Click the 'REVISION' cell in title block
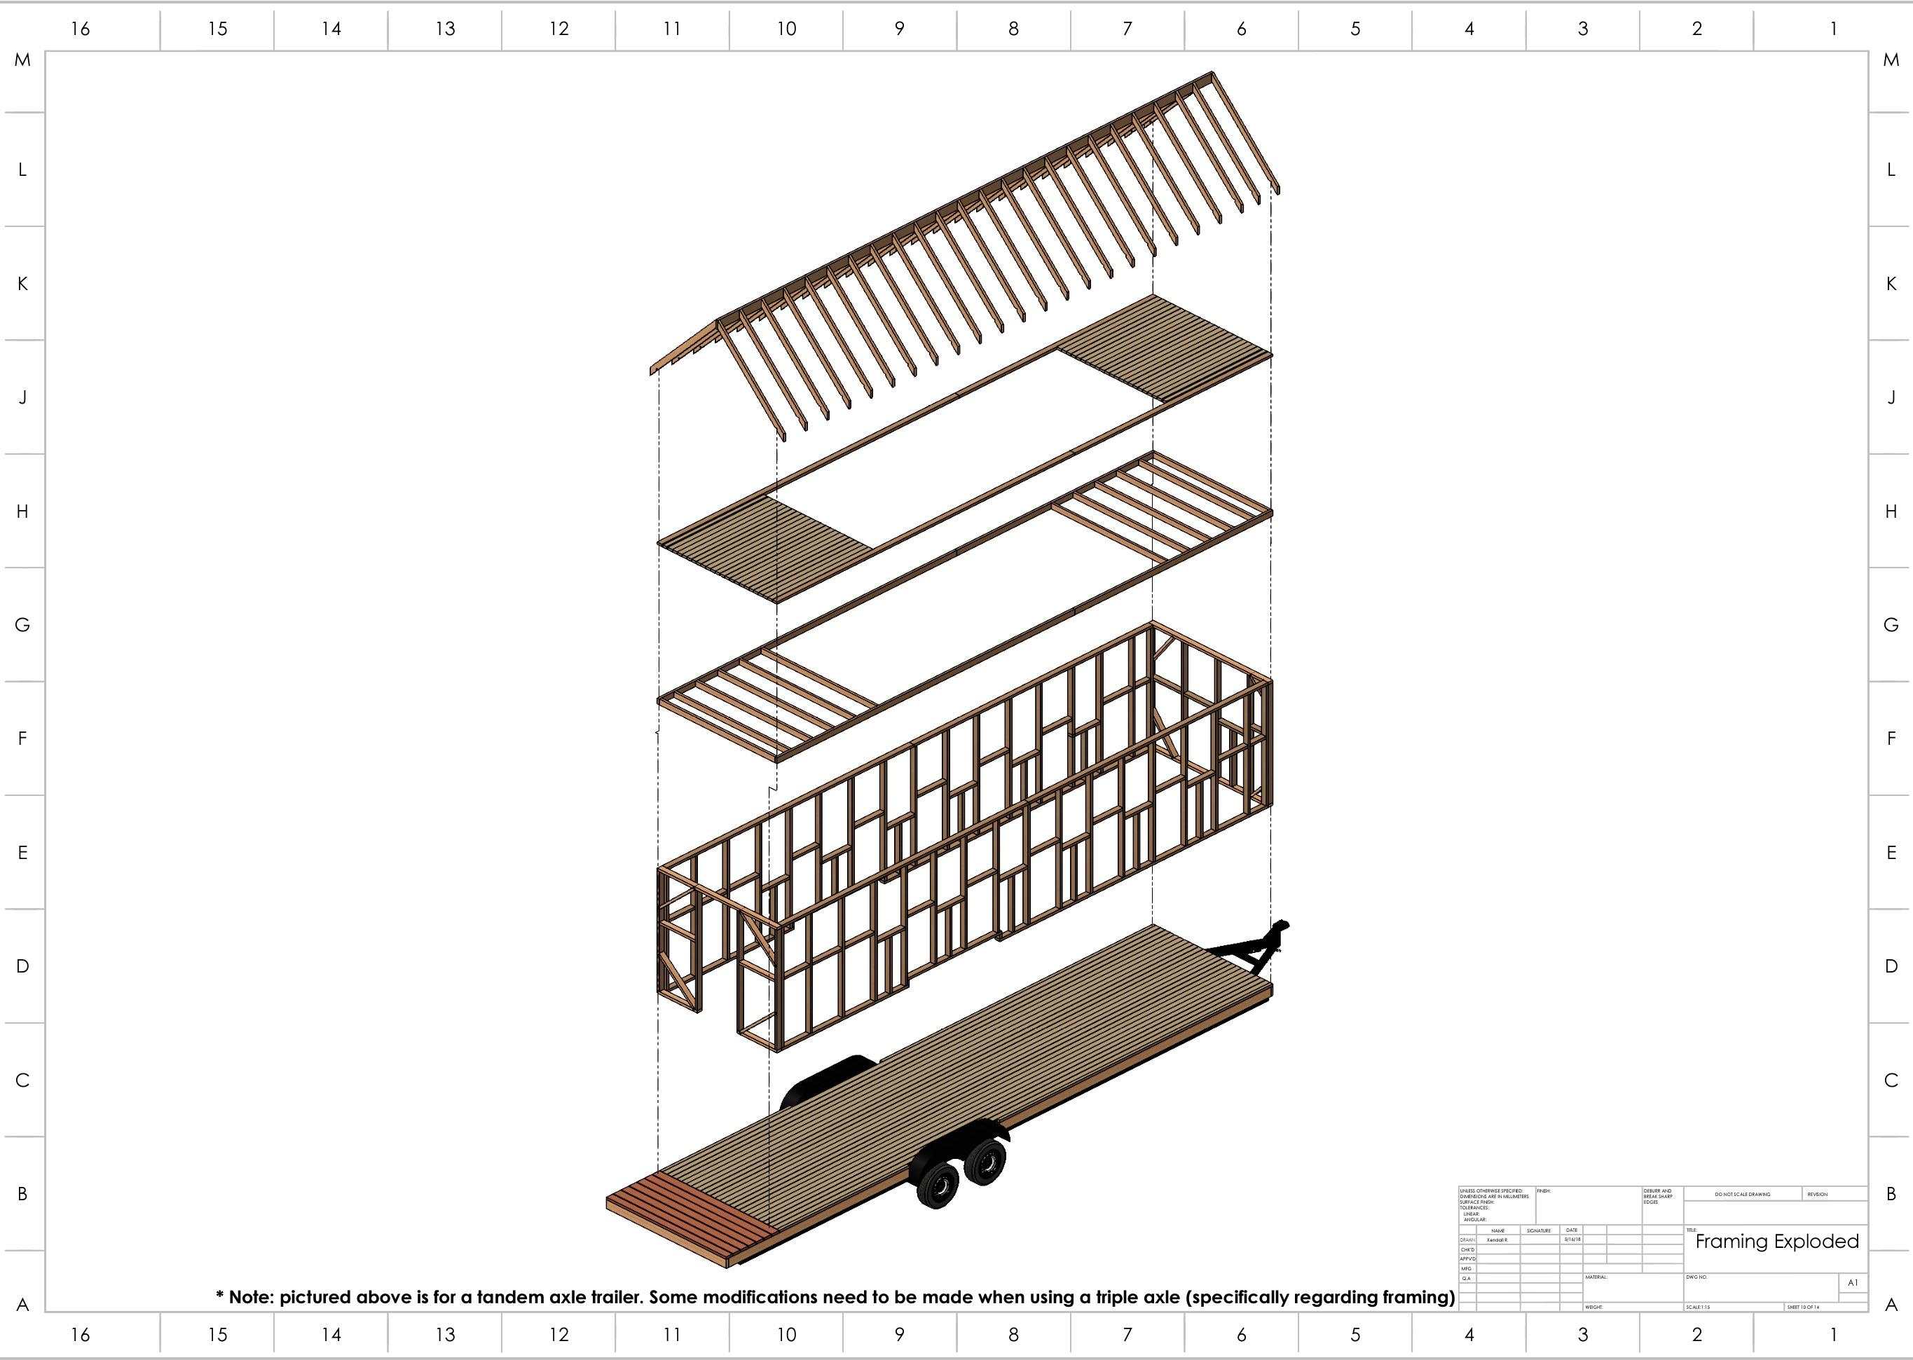Screen dimensions: 1913x1360 coord(1818,1194)
